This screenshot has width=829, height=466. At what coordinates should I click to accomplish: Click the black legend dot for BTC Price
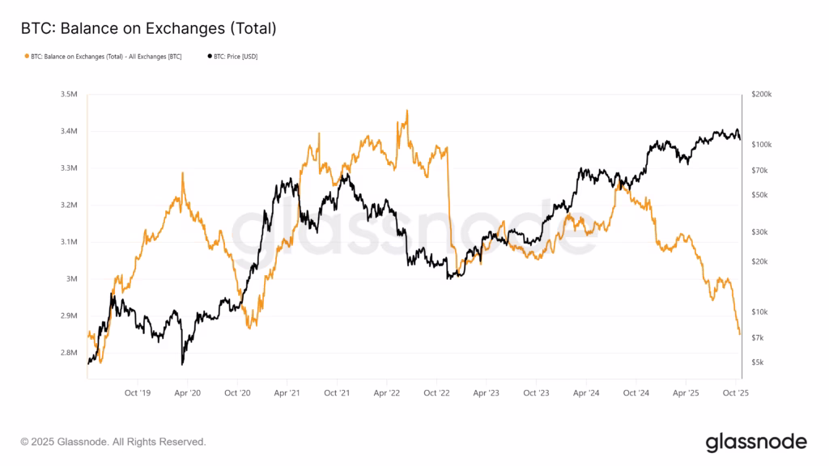pyautogui.click(x=210, y=57)
